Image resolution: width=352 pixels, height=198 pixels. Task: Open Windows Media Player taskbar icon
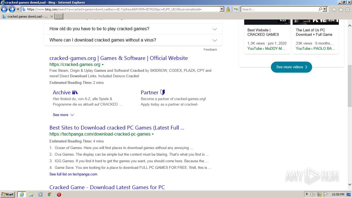40,194
